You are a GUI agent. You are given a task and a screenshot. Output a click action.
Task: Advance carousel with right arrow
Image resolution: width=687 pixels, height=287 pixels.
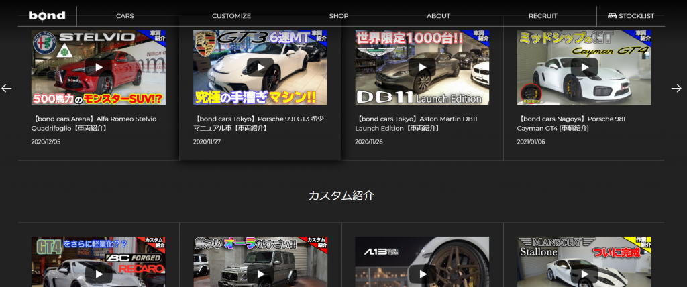tap(676, 88)
